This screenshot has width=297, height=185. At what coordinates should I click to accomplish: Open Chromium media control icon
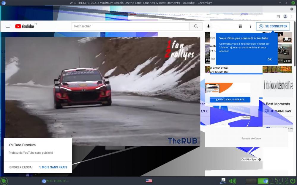(x=279, y=16)
